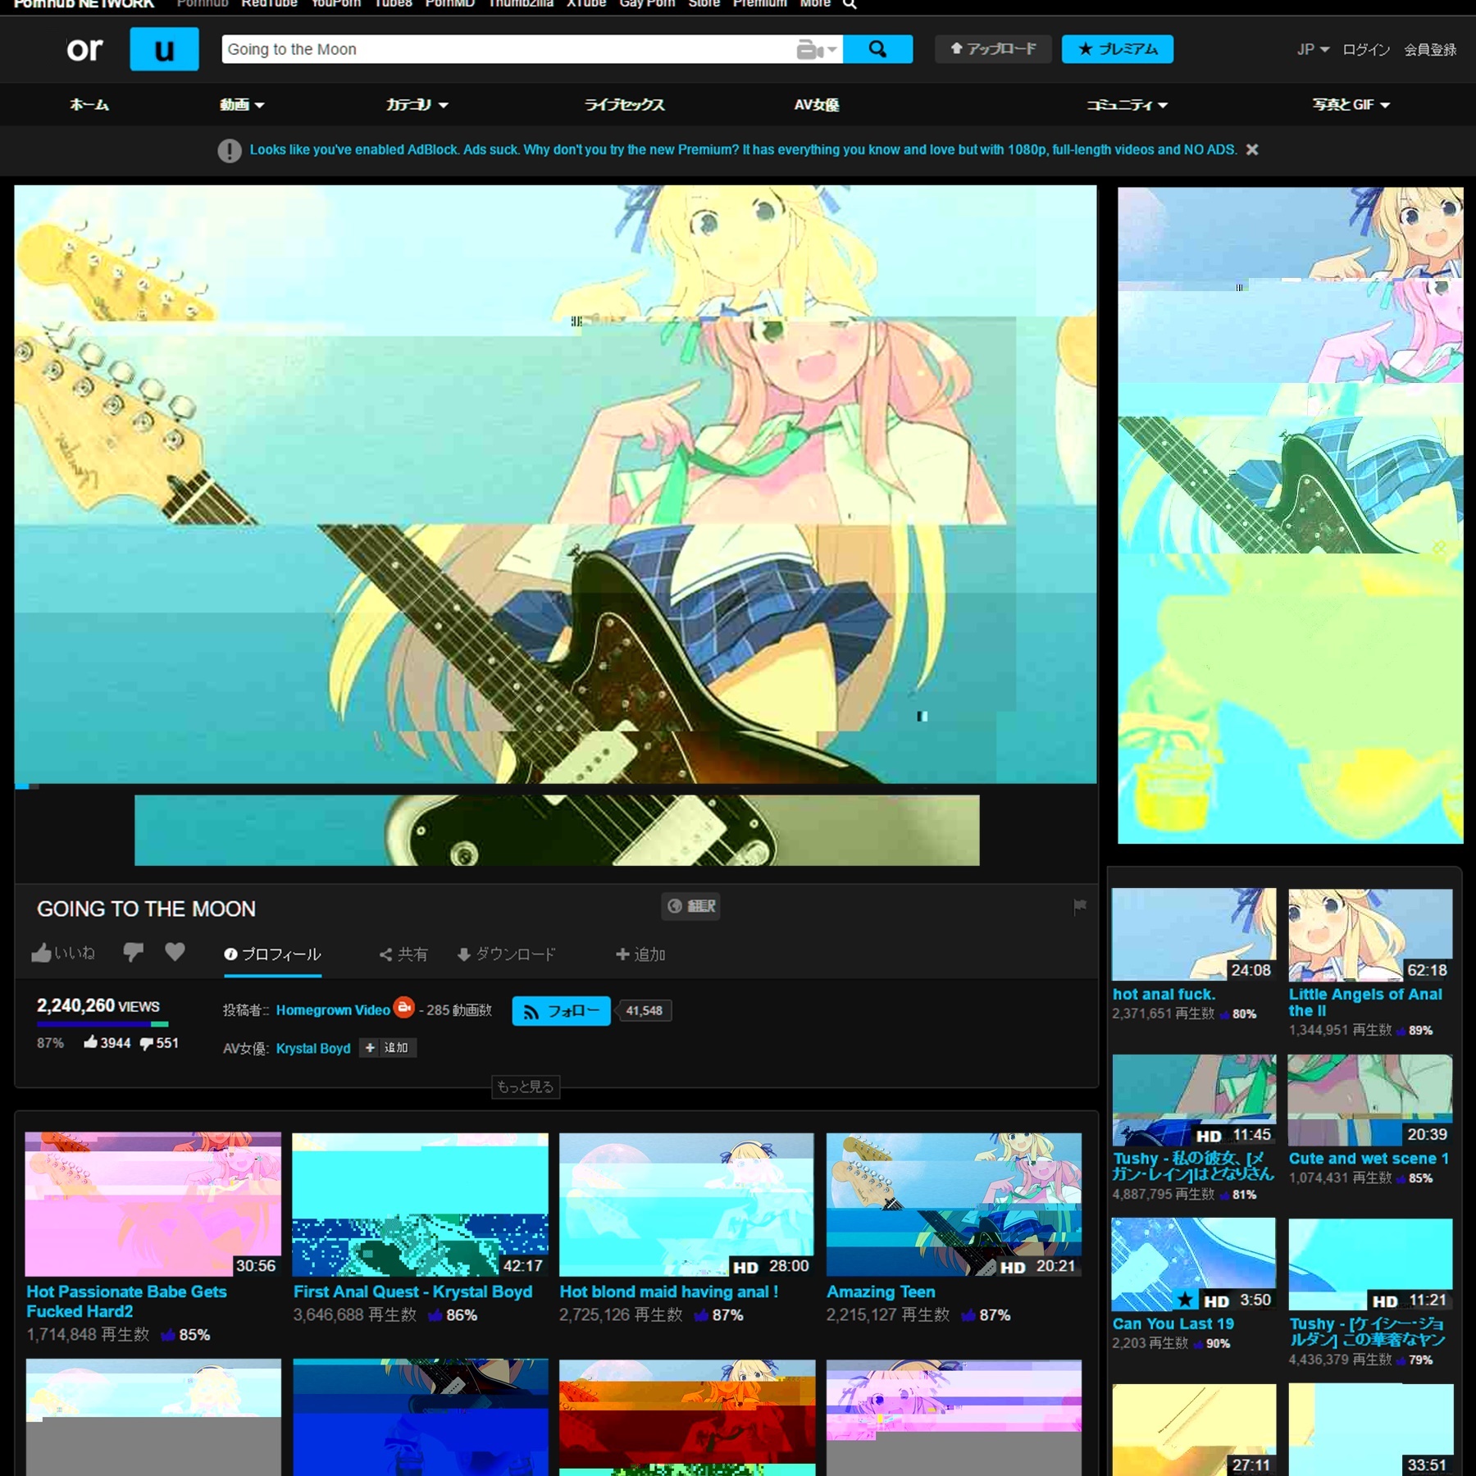Image resolution: width=1476 pixels, height=1476 pixels.
Task: Expand the コミュニティ community menu
Action: point(1127,105)
